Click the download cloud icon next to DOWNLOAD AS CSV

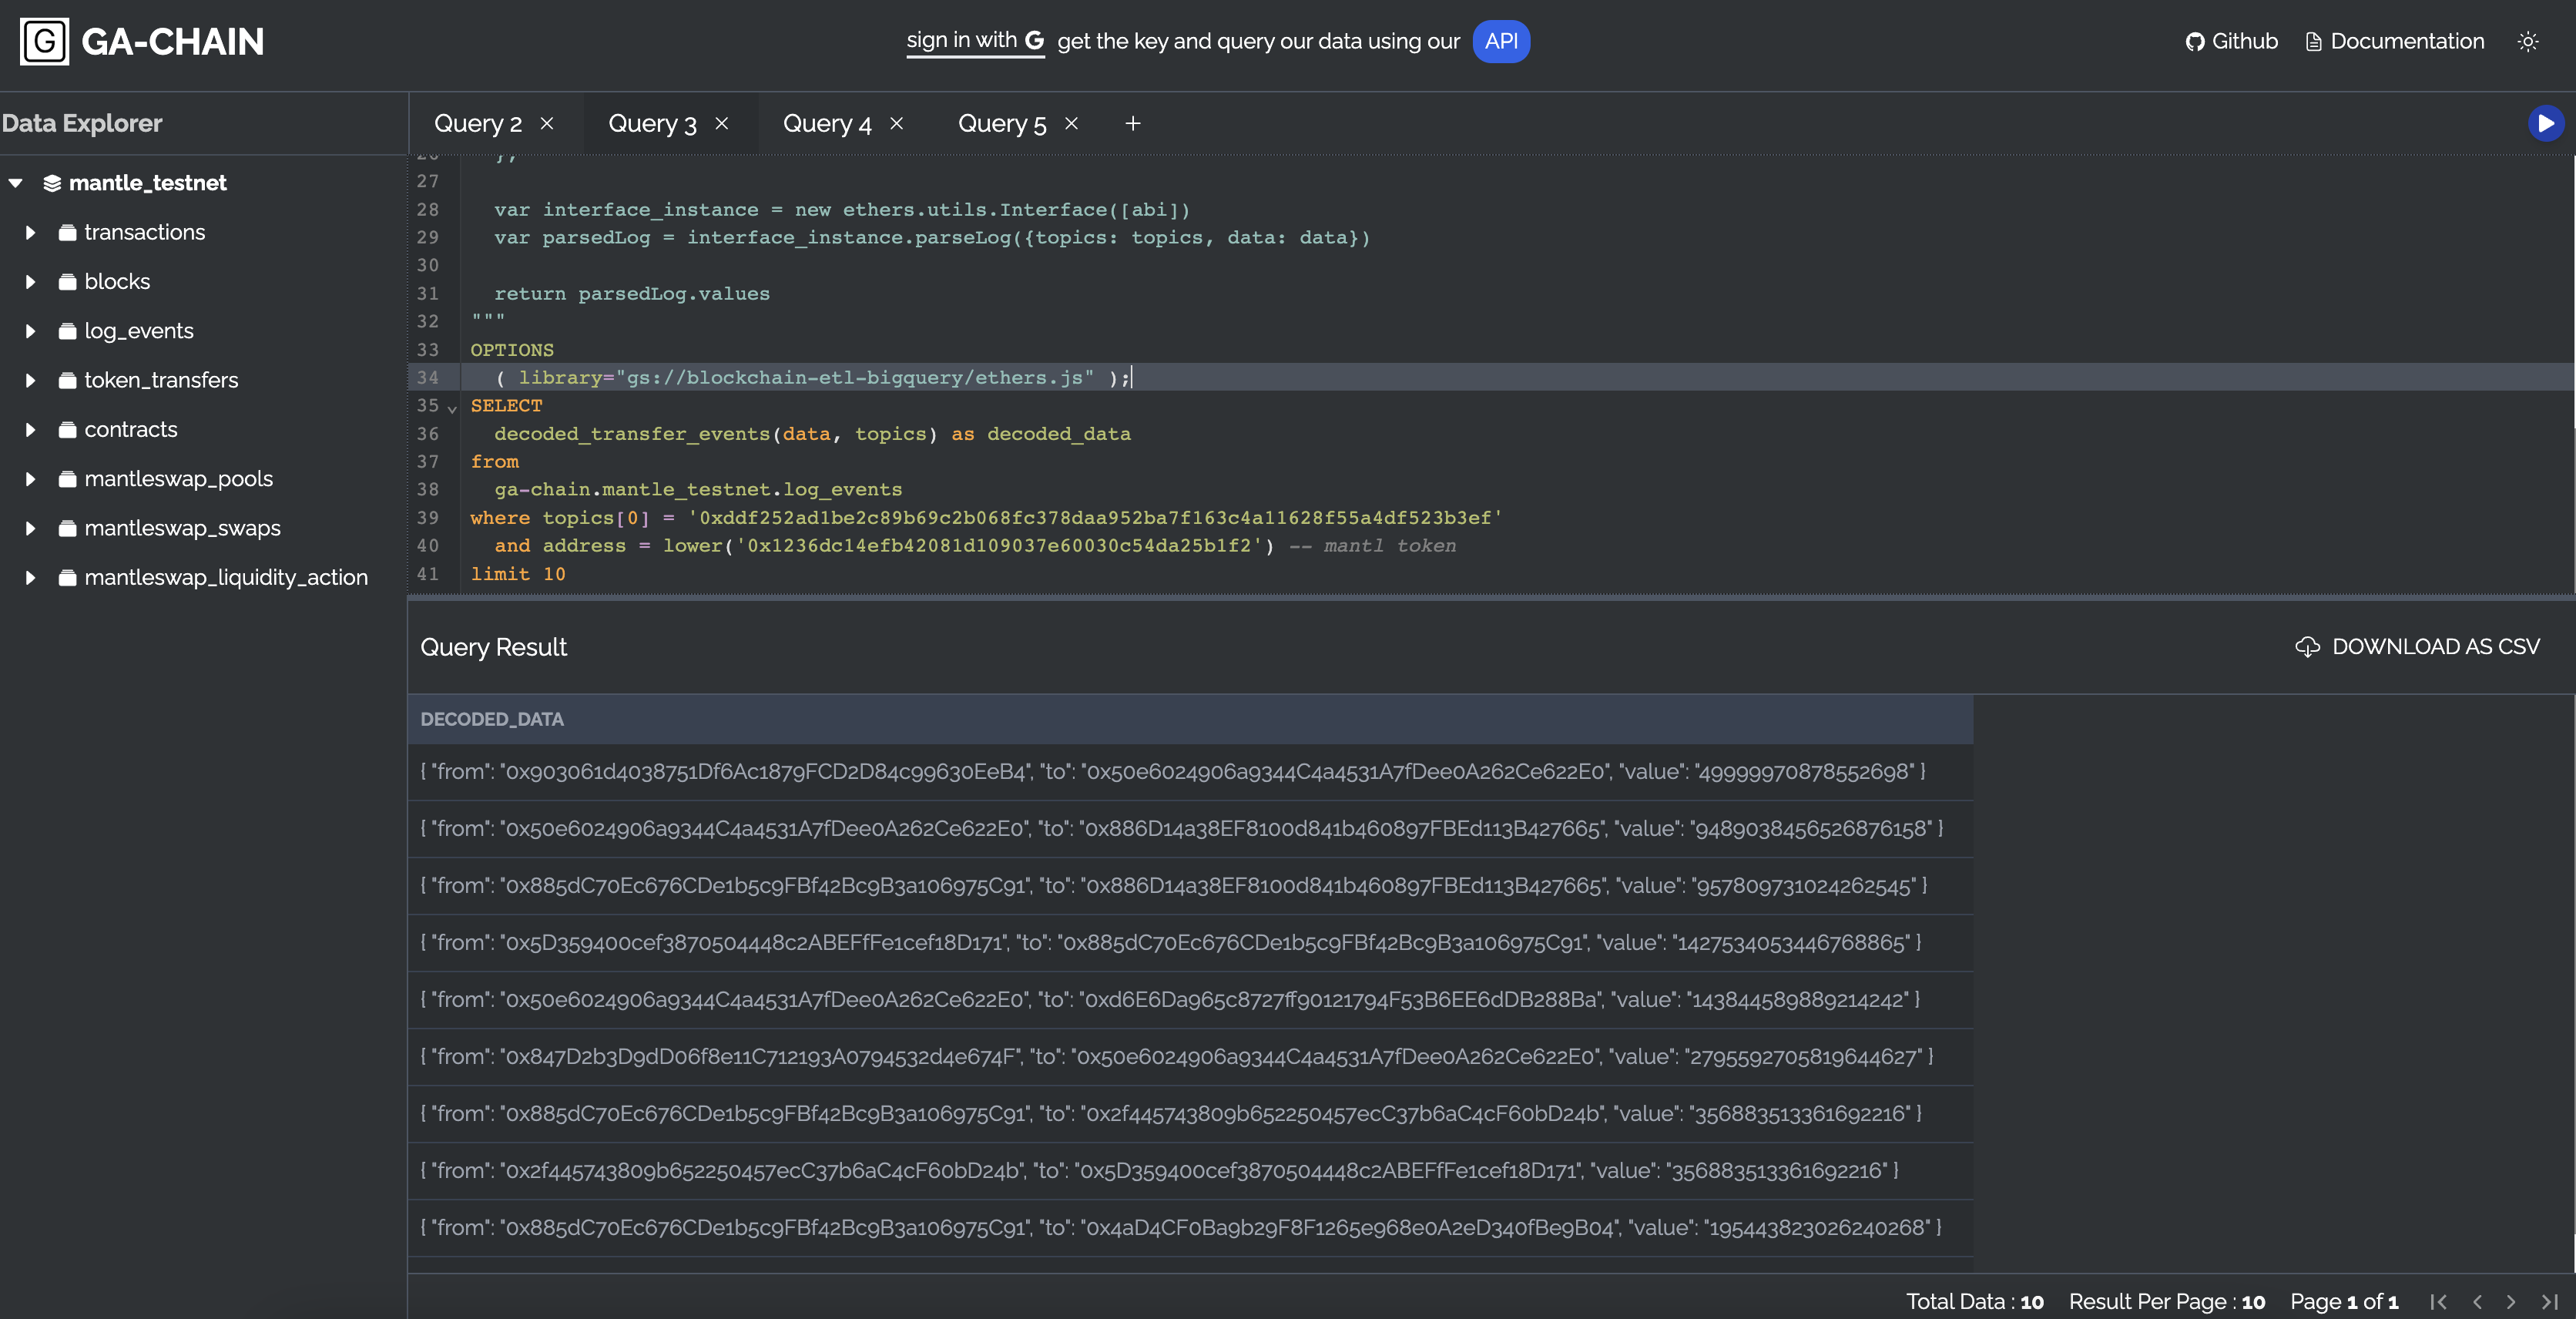point(2308,646)
